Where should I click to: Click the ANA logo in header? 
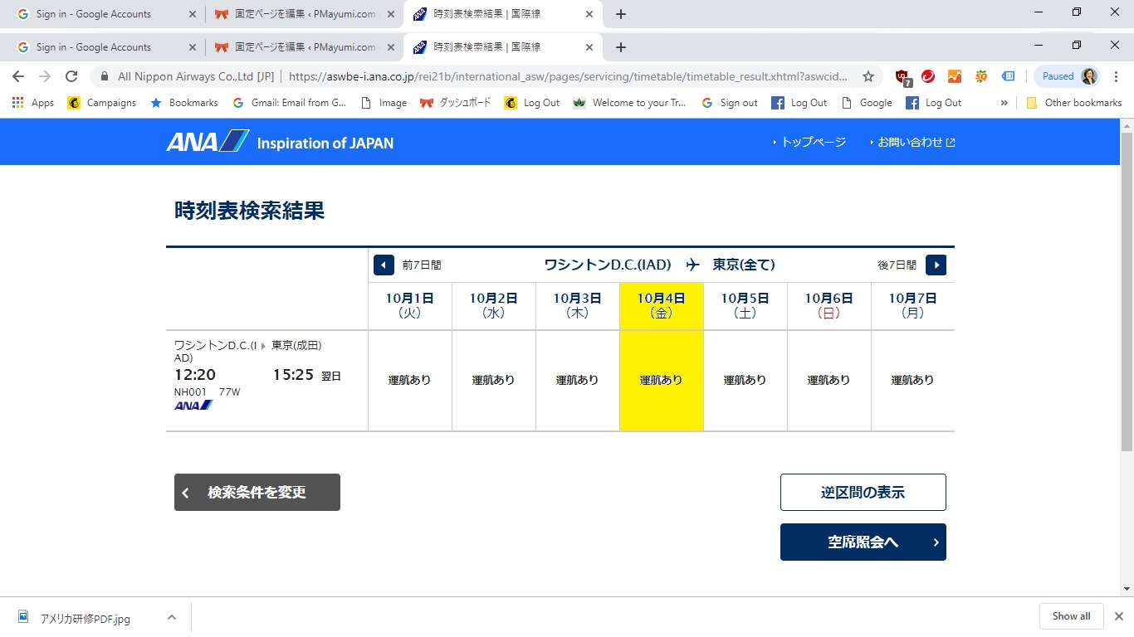(208, 142)
